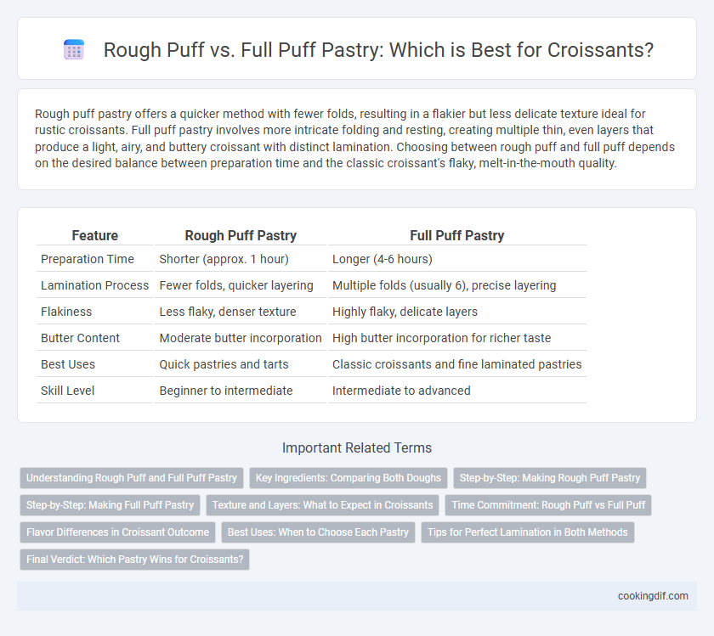The image size is (714, 636).
Task: Open 'Flavor Differences in Croissant Outcome' tag
Action: tap(117, 532)
